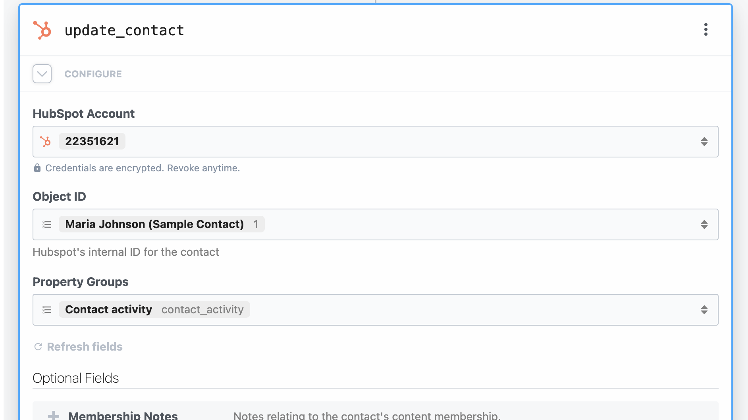Collapse the Configure section chevron
This screenshot has width=748, height=420.
click(x=42, y=74)
